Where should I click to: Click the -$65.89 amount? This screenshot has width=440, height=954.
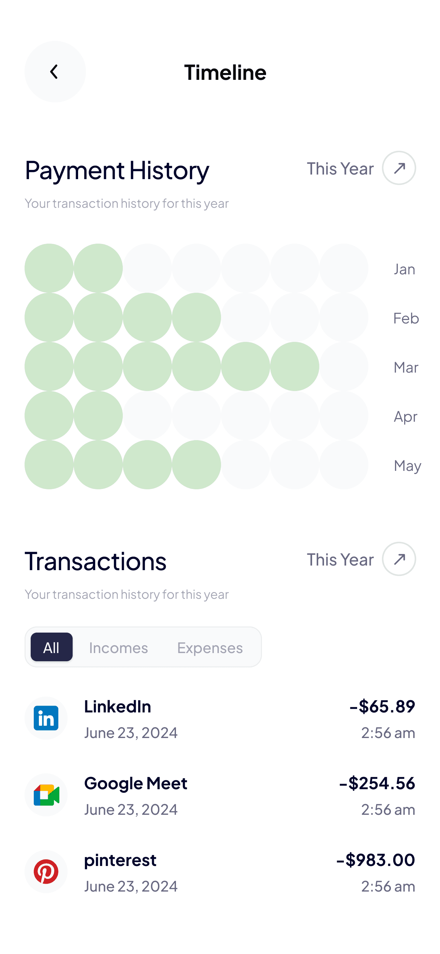point(382,706)
